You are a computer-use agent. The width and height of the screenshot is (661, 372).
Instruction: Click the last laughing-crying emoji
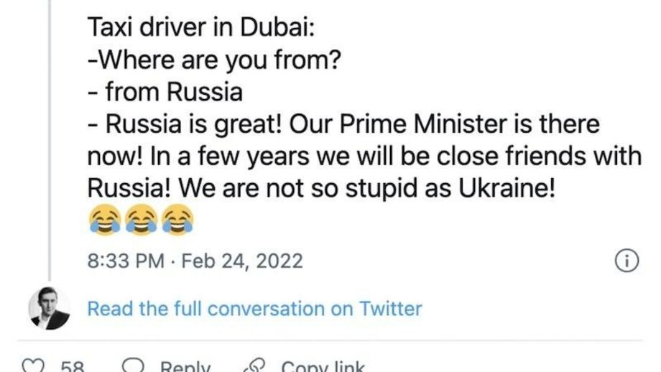177,220
